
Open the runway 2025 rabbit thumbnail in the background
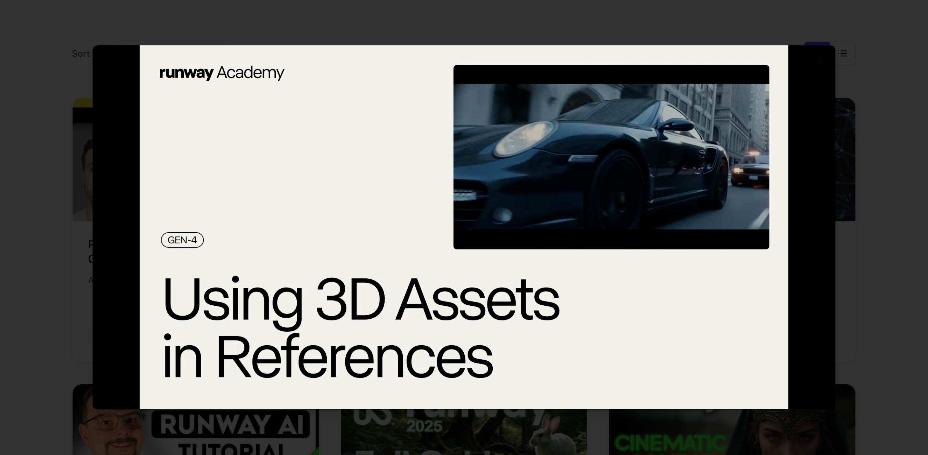464,432
